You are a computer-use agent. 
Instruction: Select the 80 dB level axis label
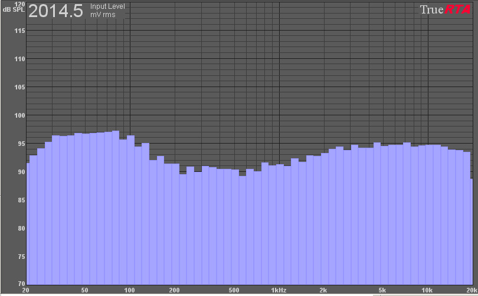tap(20, 228)
